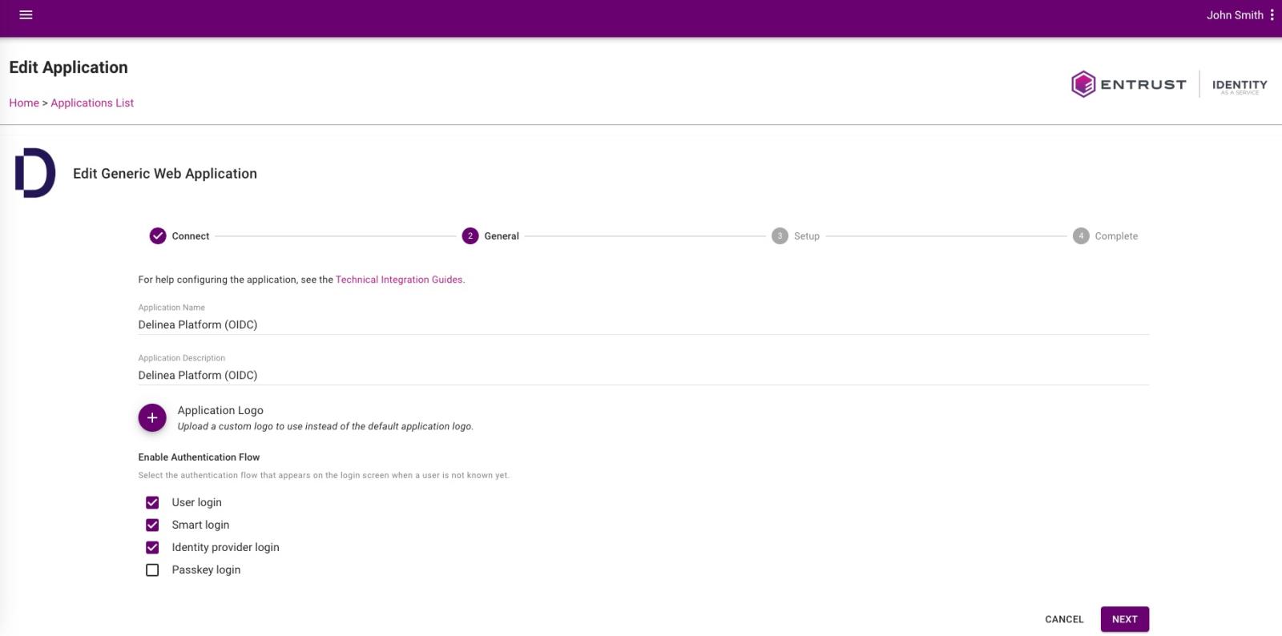This screenshot has width=1282, height=636.
Task: Click the completed Connect step checkmark
Action: [158, 236]
